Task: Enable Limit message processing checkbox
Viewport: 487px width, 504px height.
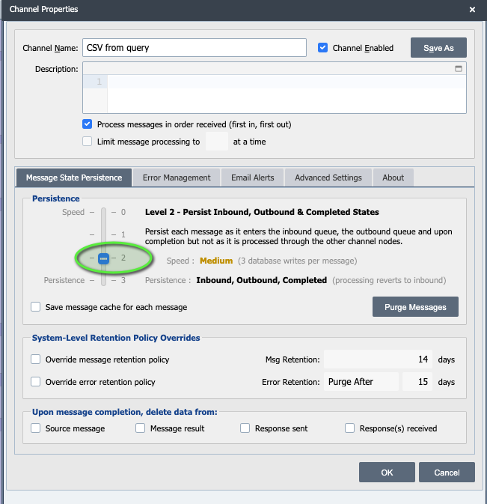Action: click(88, 142)
